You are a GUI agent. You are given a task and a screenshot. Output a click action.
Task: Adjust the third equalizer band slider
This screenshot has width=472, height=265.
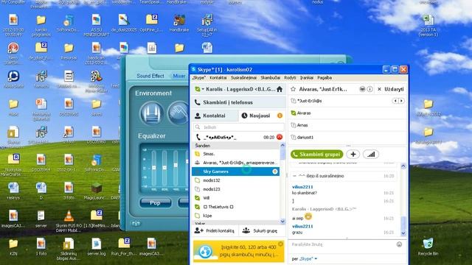tap(176, 165)
